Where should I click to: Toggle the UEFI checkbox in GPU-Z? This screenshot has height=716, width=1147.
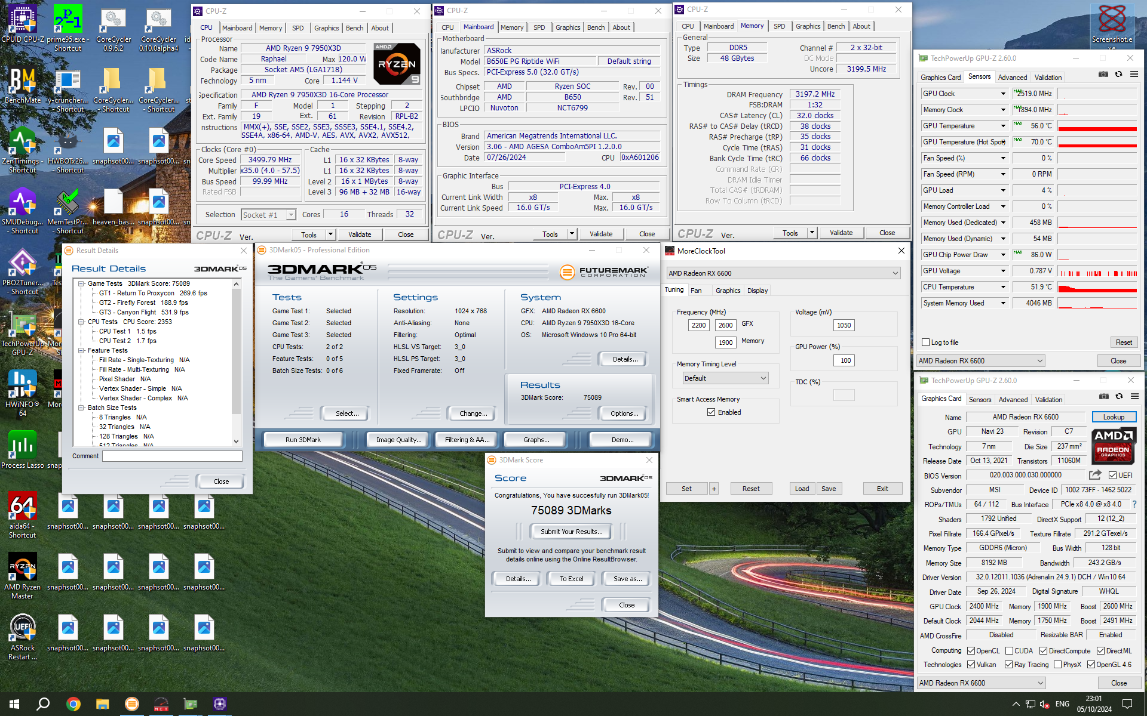pos(1112,476)
